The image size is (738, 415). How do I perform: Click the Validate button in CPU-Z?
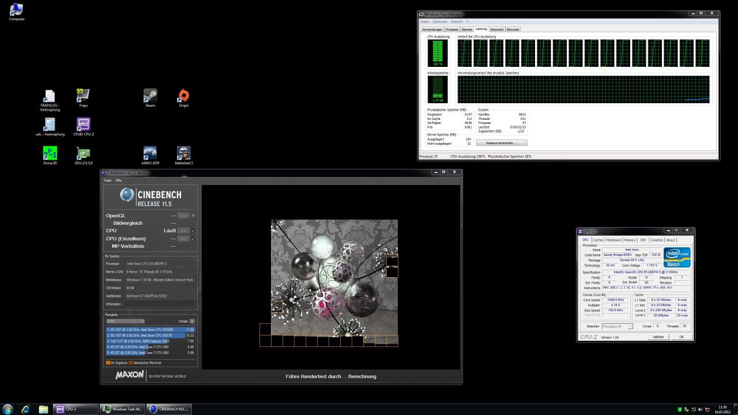(x=658, y=337)
